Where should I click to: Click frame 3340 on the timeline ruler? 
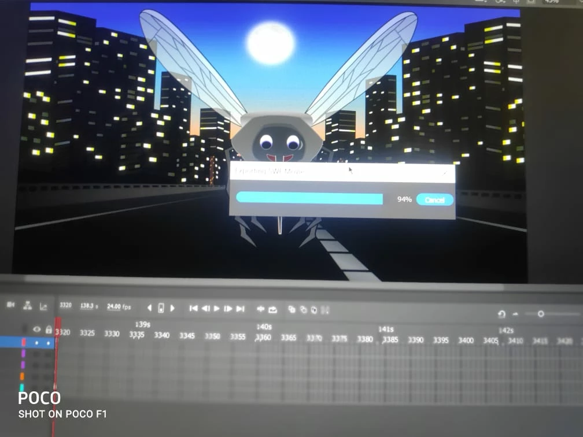(162, 335)
